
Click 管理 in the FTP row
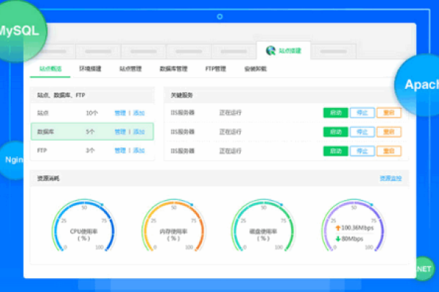120,150
